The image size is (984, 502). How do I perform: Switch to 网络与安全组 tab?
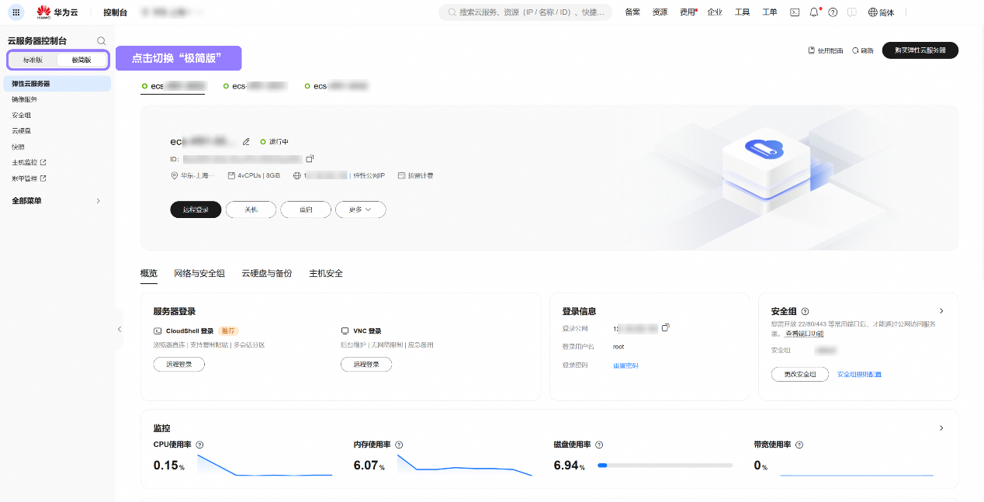tap(199, 273)
